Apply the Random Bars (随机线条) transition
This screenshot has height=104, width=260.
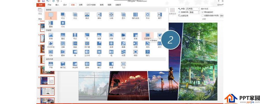coord(135,16)
